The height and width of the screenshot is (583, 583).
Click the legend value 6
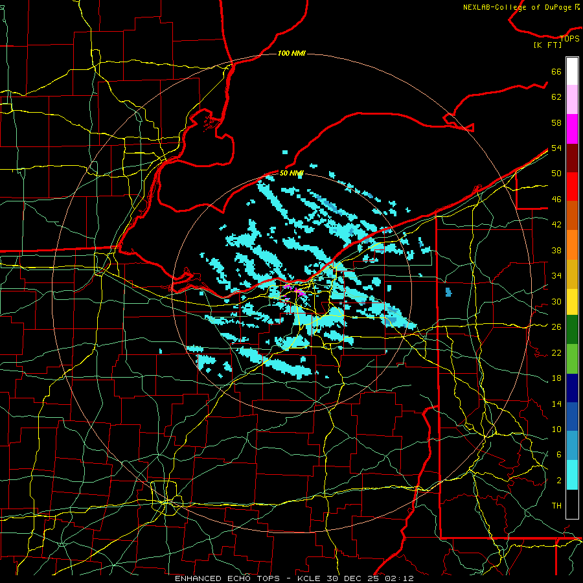(x=558, y=454)
